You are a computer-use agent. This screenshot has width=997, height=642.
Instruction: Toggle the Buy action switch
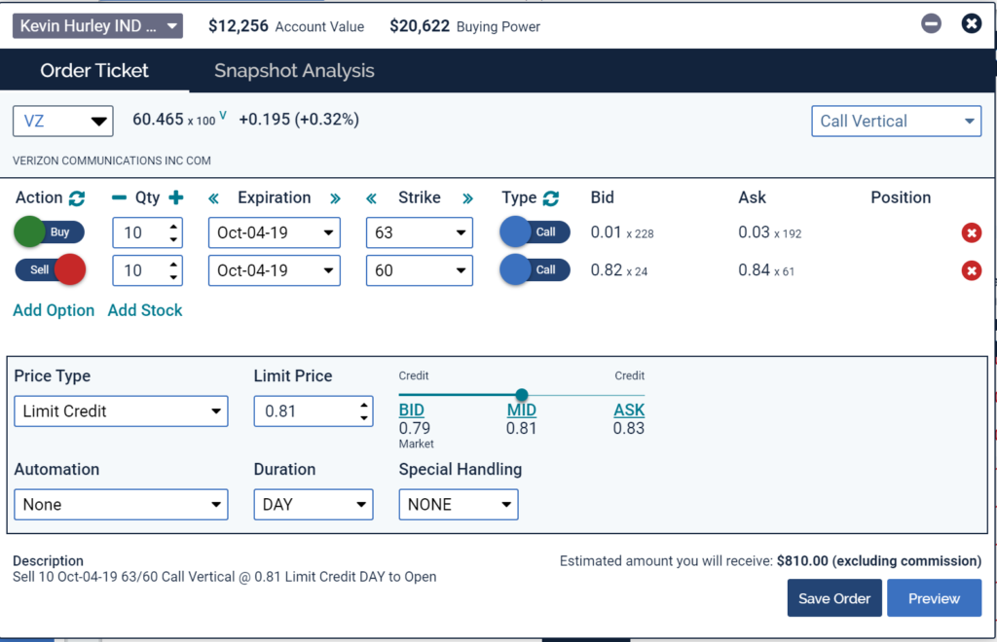(50, 232)
